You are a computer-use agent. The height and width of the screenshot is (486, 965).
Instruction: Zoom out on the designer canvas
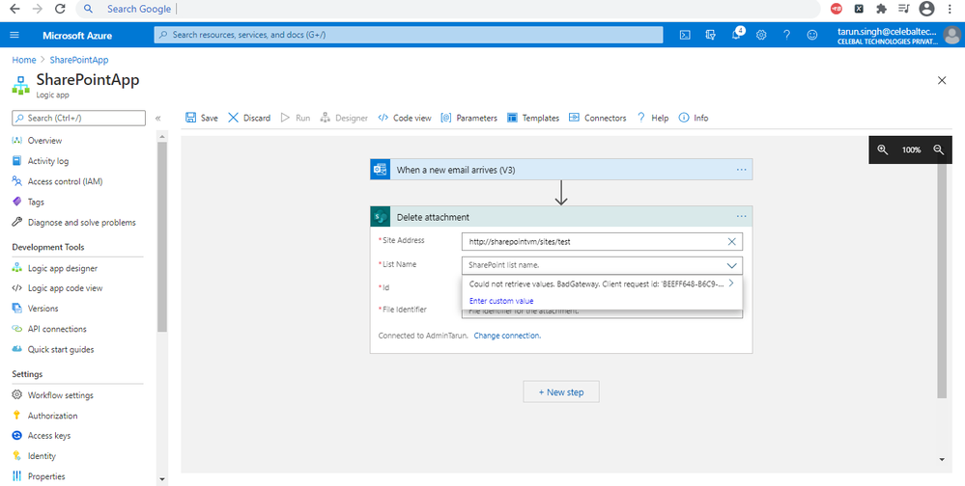click(939, 149)
